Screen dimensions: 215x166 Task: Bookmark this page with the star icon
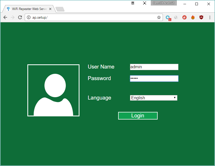pyautogui.click(x=159, y=17)
